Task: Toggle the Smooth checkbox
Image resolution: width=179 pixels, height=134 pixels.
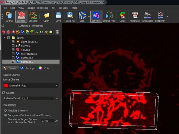Action: [x=4, y=93]
